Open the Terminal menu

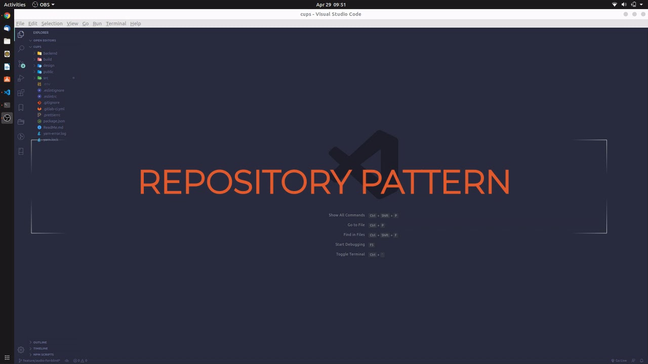click(116, 23)
